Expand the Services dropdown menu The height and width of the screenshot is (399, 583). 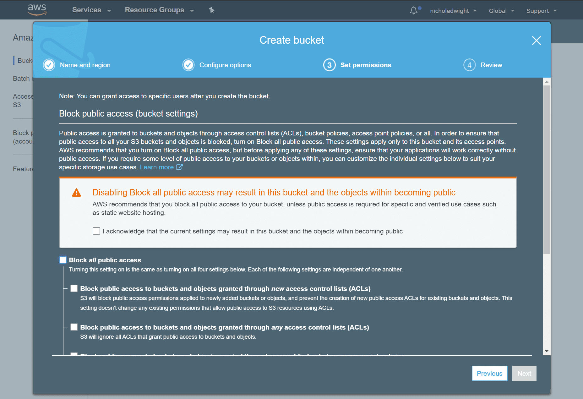tap(91, 10)
